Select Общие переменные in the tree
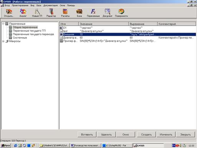This screenshot has width=197, height=148. pyautogui.click(x=25, y=27)
